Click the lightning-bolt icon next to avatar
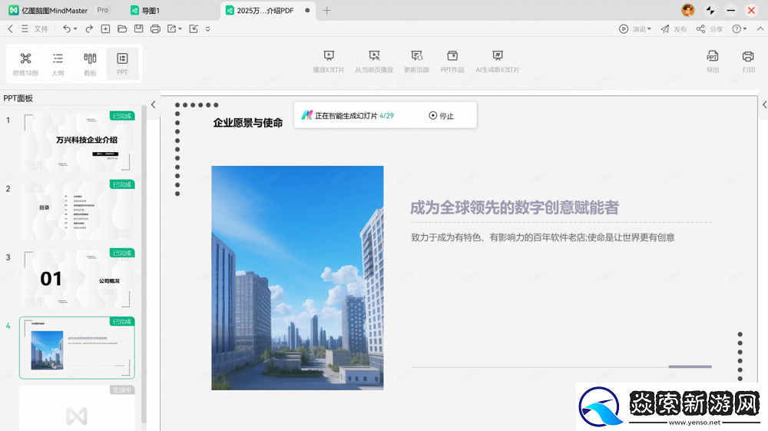The width and height of the screenshot is (768, 431). pos(710,10)
